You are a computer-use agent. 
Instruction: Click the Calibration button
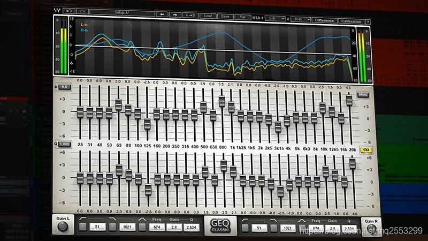351,21
